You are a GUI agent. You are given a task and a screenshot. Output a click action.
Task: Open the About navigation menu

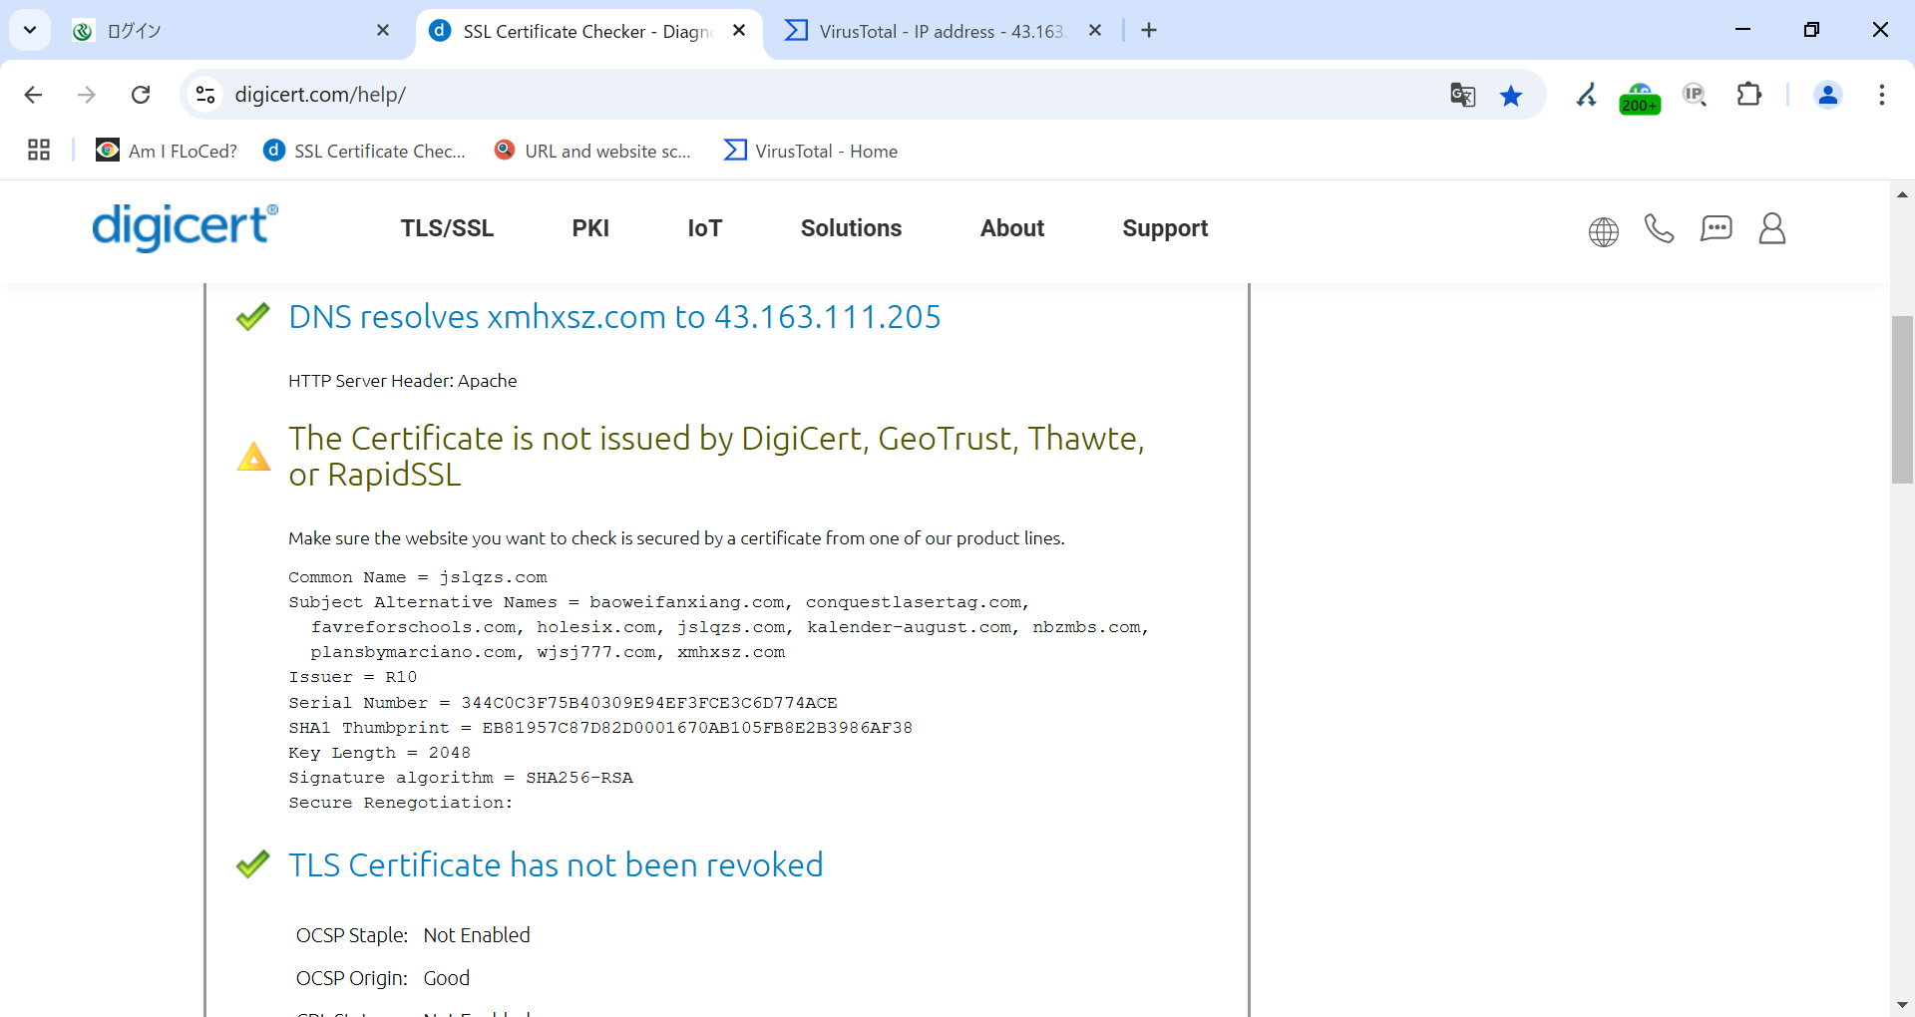1012,228
